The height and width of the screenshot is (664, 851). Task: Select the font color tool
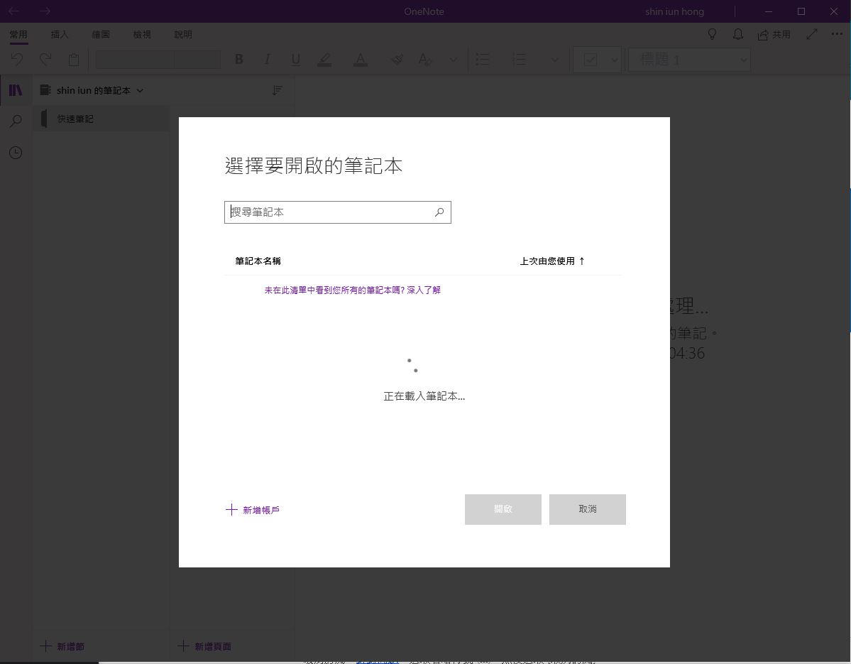[361, 59]
